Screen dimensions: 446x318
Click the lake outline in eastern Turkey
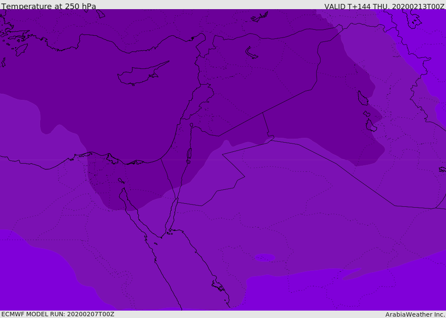point(251,53)
